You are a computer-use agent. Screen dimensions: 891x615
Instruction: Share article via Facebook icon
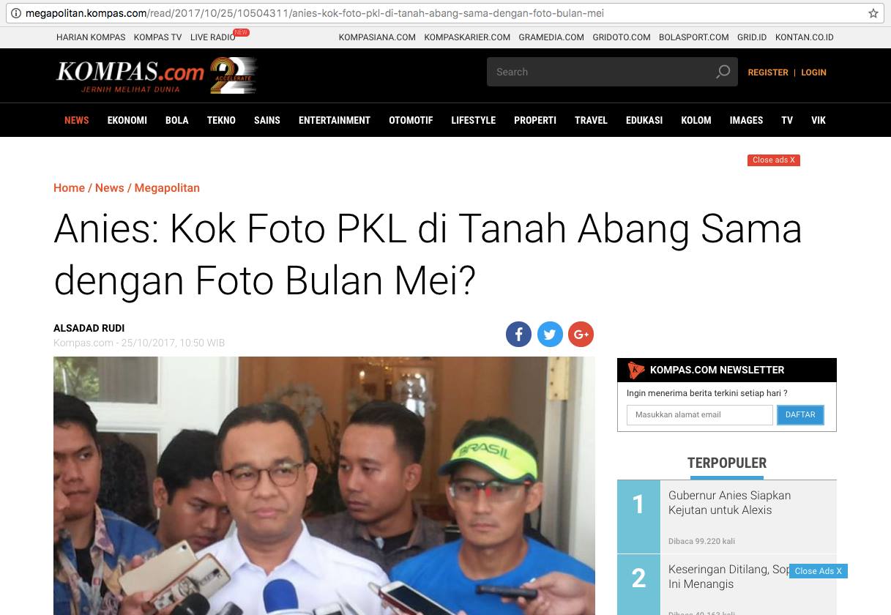click(518, 335)
